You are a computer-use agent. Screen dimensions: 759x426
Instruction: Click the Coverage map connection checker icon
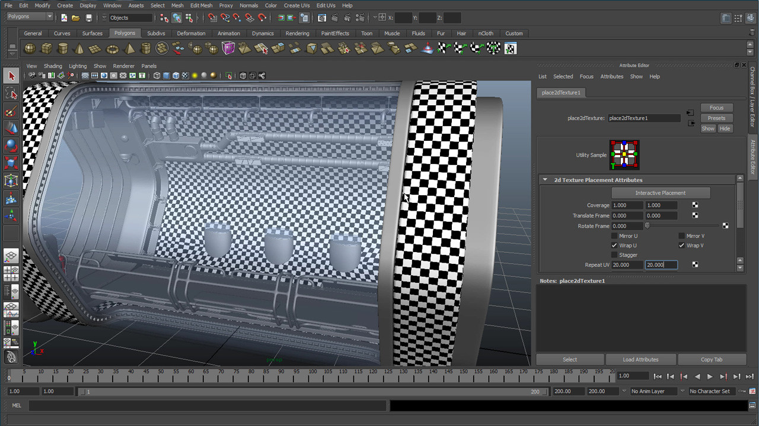pos(695,205)
